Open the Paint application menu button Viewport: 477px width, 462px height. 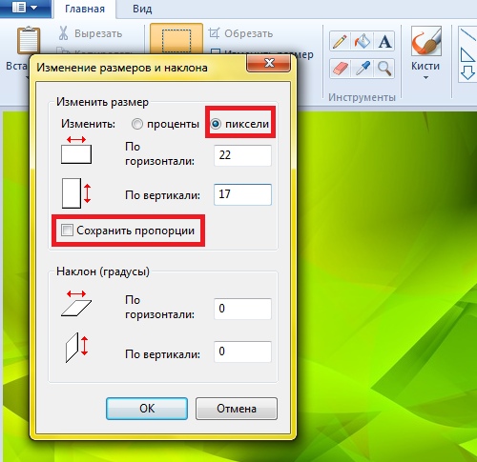(25, 8)
